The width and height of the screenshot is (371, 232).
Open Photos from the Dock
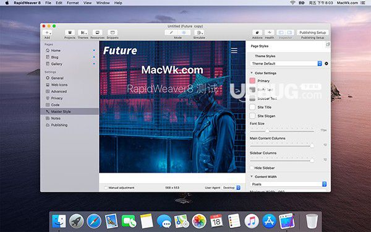point(199,221)
